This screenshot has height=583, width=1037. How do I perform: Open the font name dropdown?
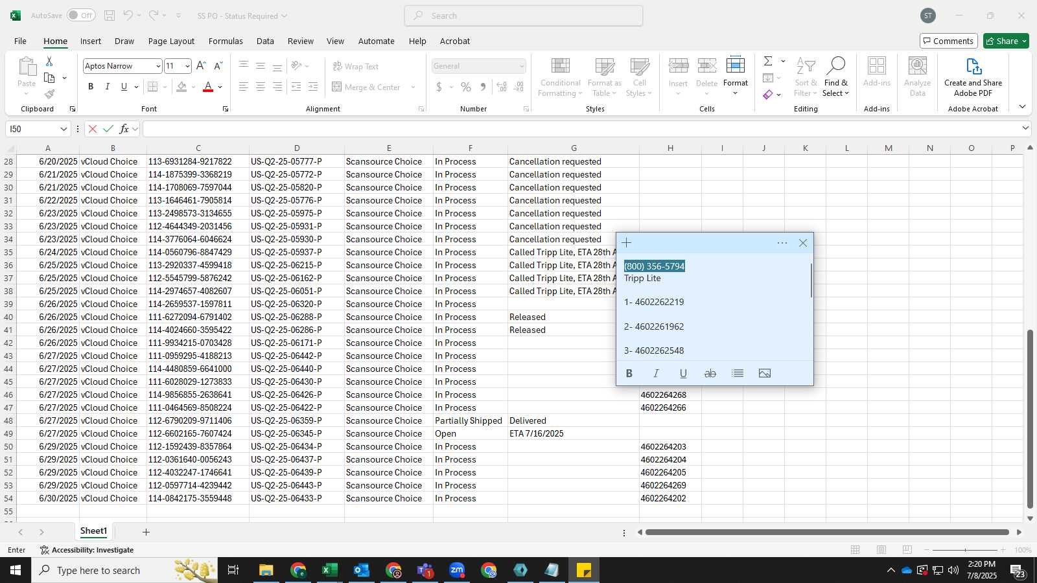tap(158, 66)
